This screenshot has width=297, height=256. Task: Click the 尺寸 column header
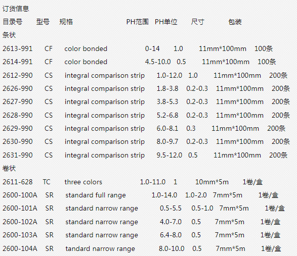(x=197, y=22)
